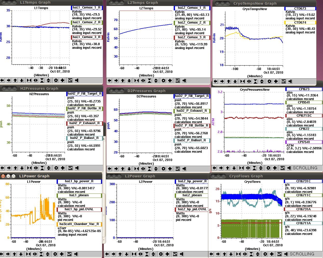323x258 pixels.
Task: Click hourglass vertical zoom icon in D2Pressures toolbar
Action: (150, 169)
